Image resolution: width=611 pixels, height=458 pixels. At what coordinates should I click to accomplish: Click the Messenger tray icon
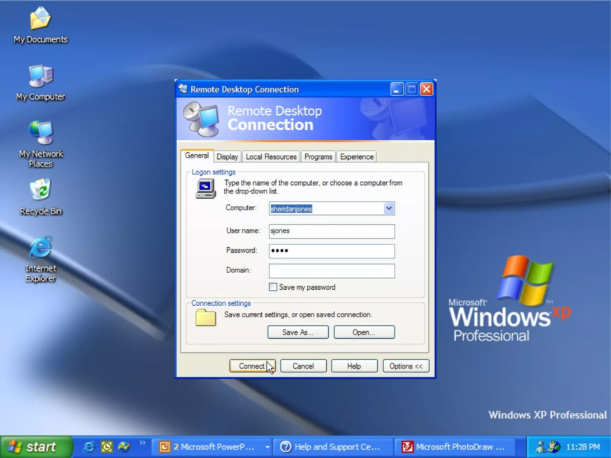[x=540, y=447]
